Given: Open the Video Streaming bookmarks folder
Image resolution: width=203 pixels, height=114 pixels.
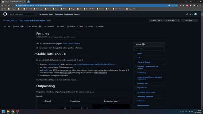Looking at the screenshot, I should 118,9.
